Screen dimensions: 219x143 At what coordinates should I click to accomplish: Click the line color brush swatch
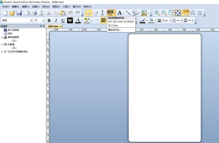(142, 20)
